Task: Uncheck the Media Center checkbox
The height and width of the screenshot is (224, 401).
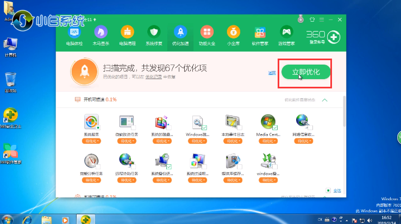Action: 275,127
